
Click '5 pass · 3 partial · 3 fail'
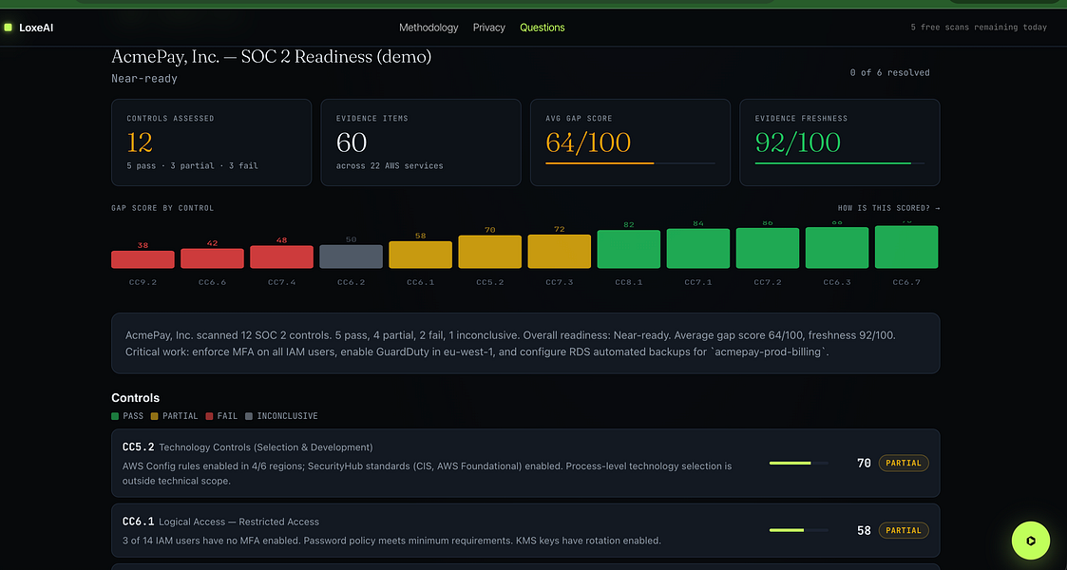pos(192,166)
